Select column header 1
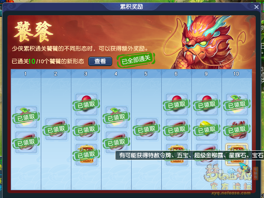264x198 pixels. [x=26, y=74]
